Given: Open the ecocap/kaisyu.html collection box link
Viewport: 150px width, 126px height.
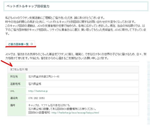Looking at the screenshot, I should tap(75, 113).
